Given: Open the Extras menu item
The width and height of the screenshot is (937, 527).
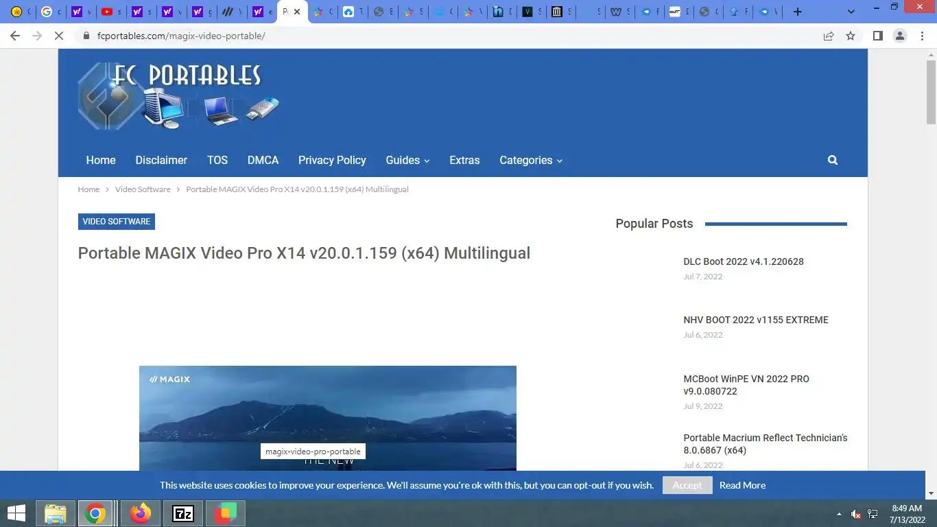Looking at the screenshot, I should pos(464,160).
